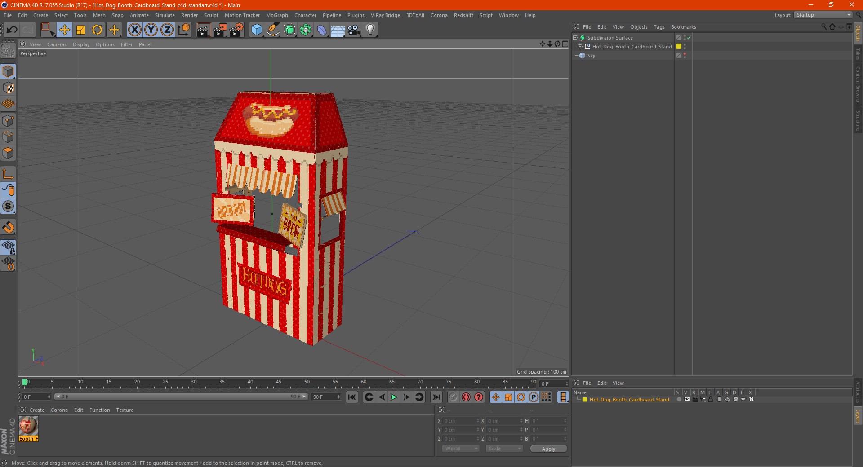Click the X position field
The image size is (863, 467).
[x=461, y=421]
